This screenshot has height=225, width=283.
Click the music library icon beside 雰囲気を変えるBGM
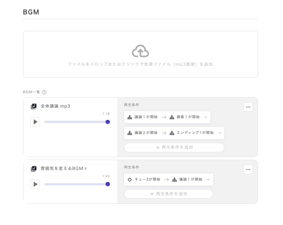coord(34,168)
